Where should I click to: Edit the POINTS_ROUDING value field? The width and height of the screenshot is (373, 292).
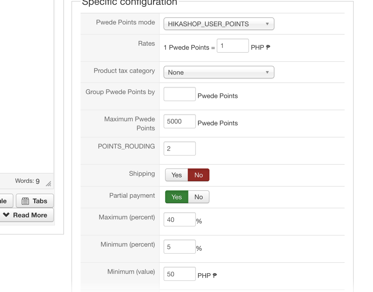(x=179, y=149)
